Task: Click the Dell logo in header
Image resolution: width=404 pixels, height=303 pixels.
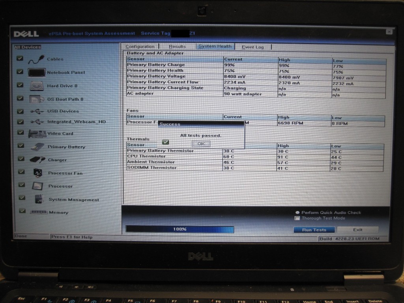Action: (x=26, y=34)
